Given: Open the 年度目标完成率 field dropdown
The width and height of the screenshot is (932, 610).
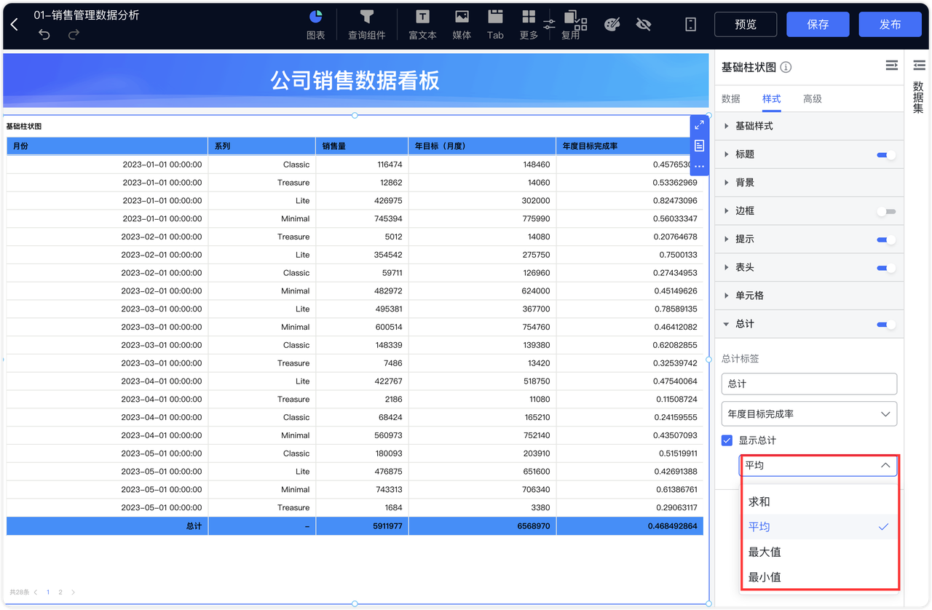Looking at the screenshot, I should [x=809, y=413].
